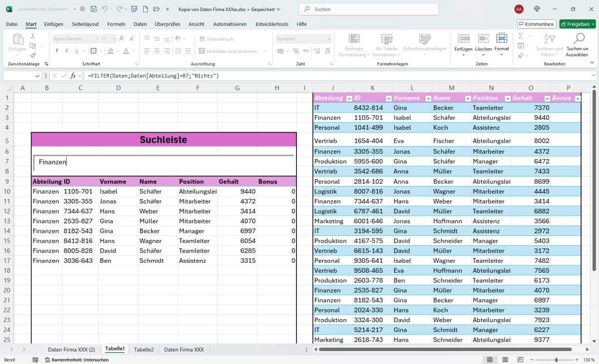The width and height of the screenshot is (599, 364).
Task: Open the Entwicklertools ribbon tab
Action: point(272,24)
